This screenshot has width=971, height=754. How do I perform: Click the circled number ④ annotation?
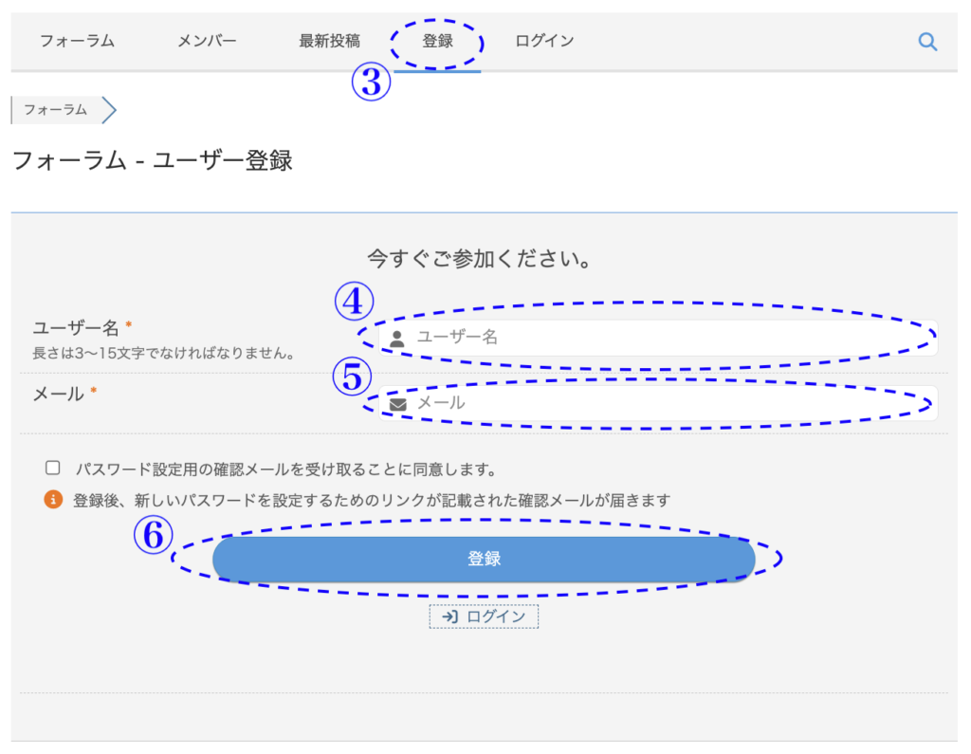point(353,303)
